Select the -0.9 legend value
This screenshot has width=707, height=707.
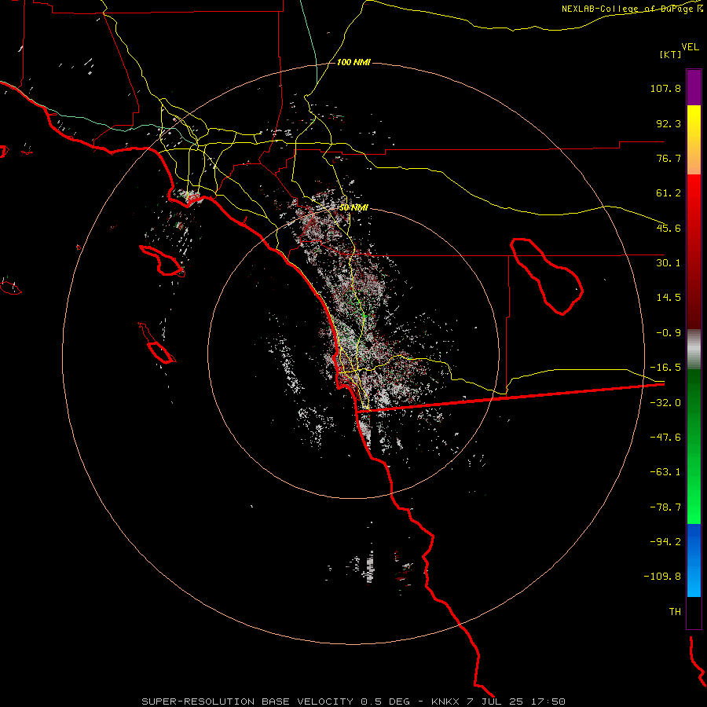(x=669, y=333)
